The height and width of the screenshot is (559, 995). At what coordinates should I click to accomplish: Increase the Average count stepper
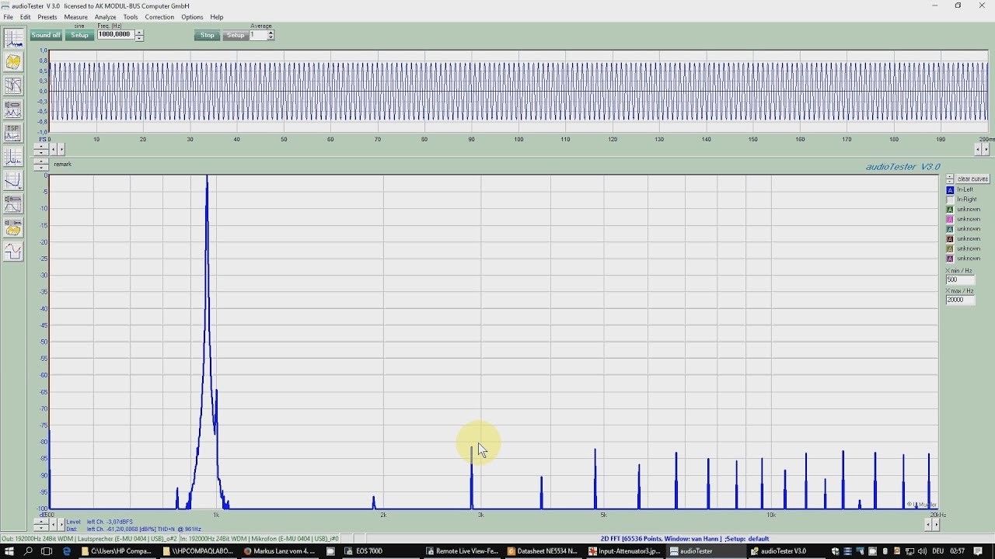[x=271, y=32]
